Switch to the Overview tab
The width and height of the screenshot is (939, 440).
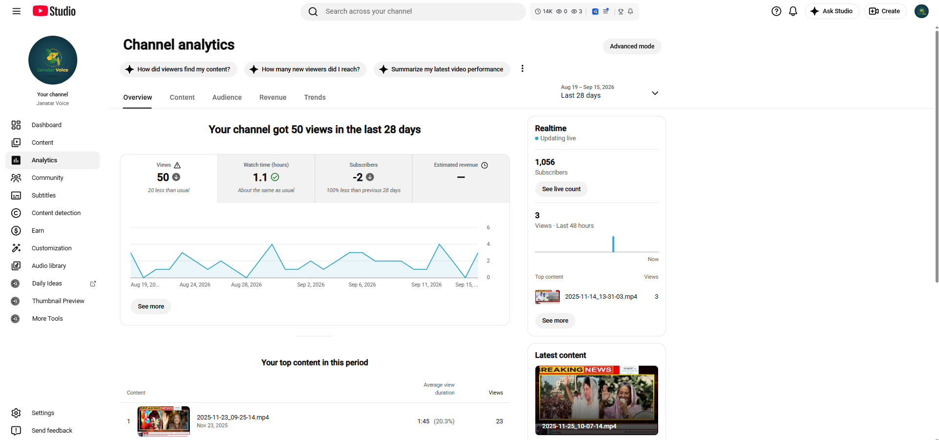point(137,97)
